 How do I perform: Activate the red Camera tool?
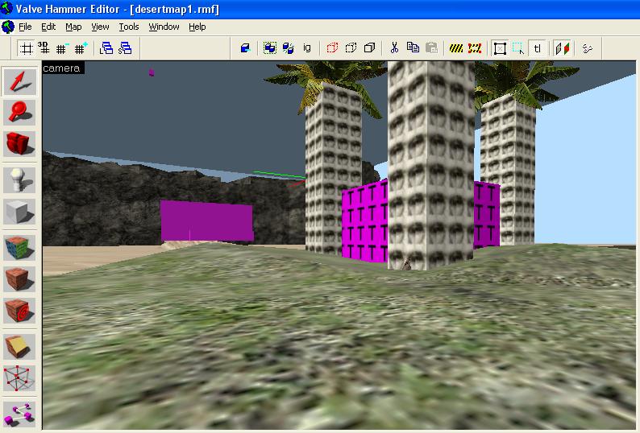pos(19,142)
